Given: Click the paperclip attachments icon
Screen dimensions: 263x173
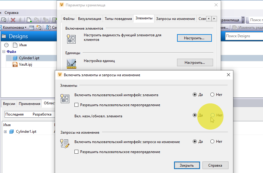Looking at the screenshot, I should point(20,20).
